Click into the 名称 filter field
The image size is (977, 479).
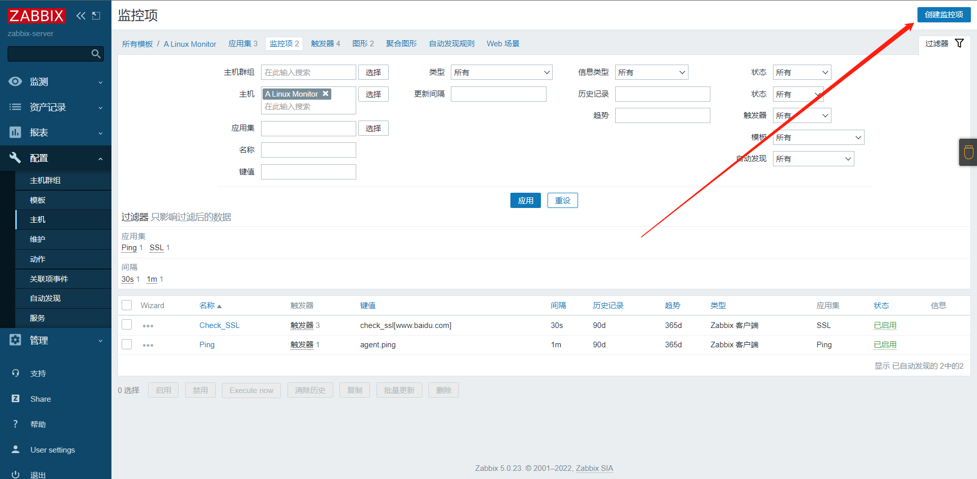coord(308,150)
